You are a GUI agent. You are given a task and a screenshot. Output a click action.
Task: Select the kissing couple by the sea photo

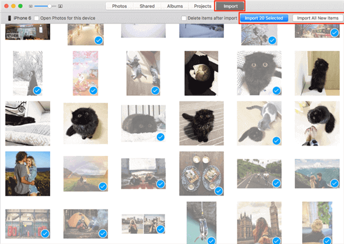point(28,174)
